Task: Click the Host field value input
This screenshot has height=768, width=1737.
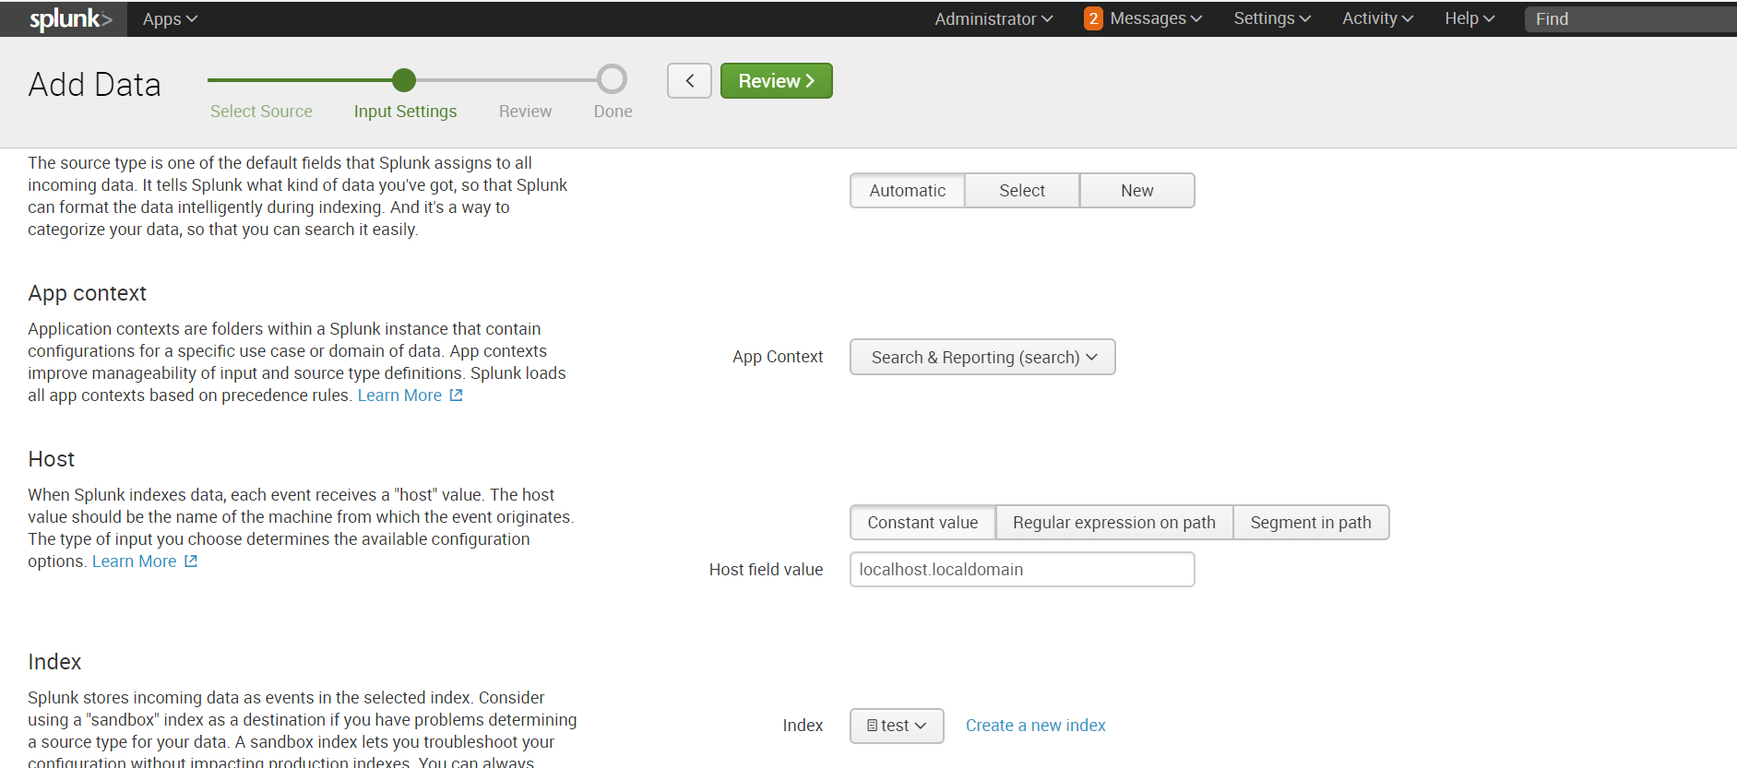Action: click(1021, 570)
